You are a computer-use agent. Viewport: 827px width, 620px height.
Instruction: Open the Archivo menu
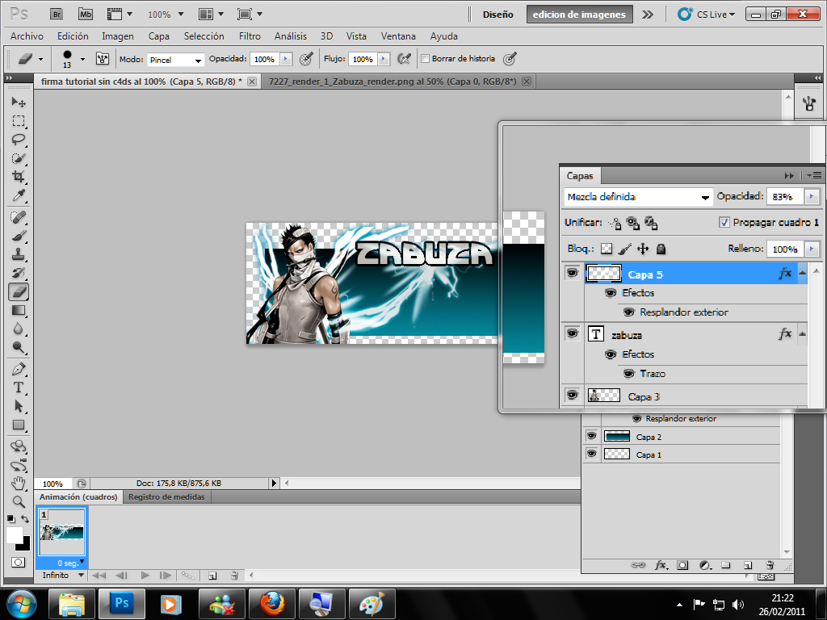(x=27, y=36)
